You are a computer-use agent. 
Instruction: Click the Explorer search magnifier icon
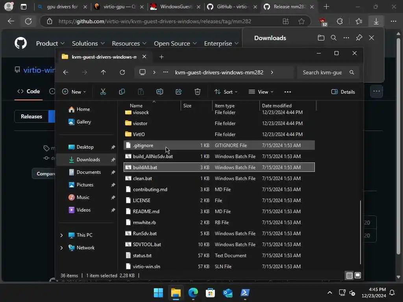(x=351, y=72)
